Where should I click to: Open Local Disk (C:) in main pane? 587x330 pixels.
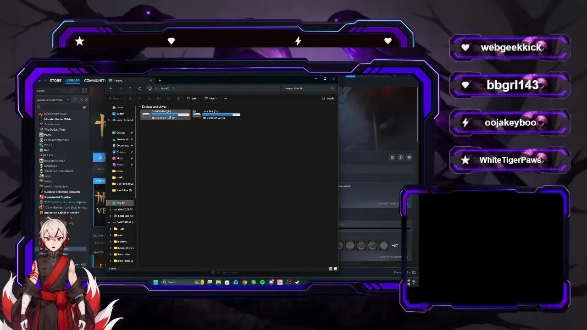click(216, 115)
